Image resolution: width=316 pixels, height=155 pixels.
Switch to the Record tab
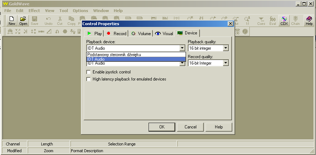pos(116,33)
